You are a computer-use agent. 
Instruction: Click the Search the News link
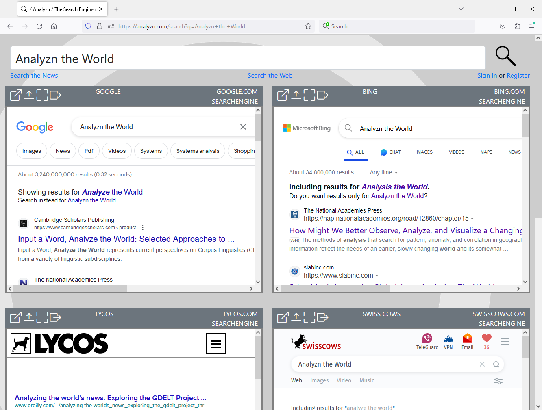[x=34, y=76]
